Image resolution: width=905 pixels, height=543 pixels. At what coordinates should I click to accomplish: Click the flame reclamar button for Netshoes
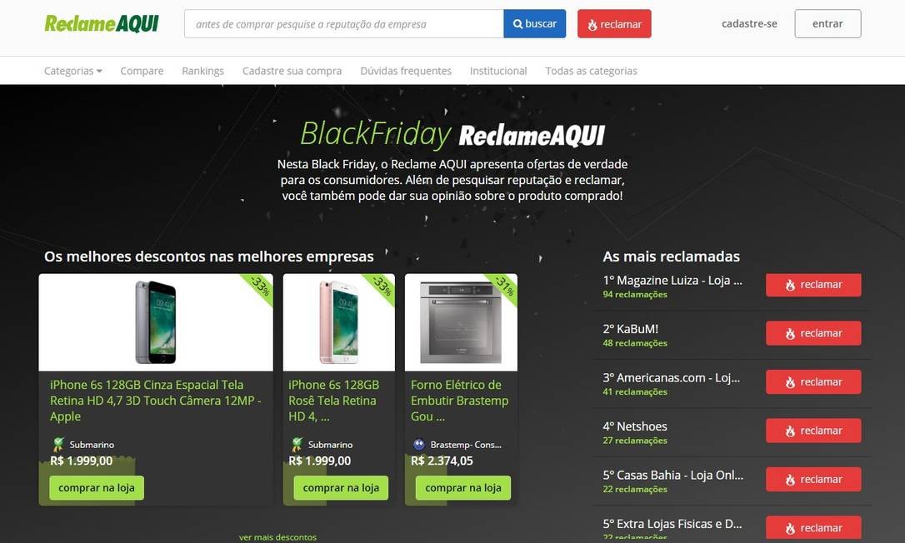813,431
